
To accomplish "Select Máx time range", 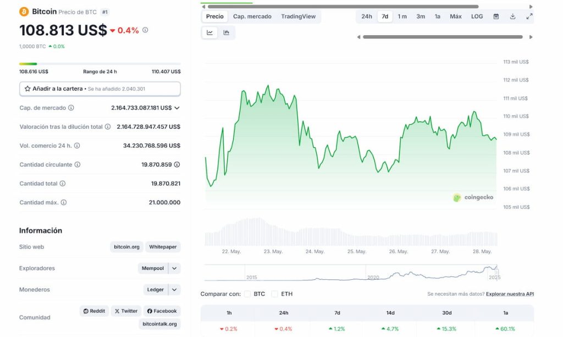I will pyautogui.click(x=456, y=16).
